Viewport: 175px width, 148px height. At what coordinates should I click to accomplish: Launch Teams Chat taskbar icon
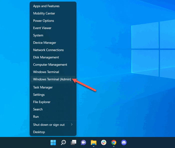pyautogui.click(x=83, y=142)
